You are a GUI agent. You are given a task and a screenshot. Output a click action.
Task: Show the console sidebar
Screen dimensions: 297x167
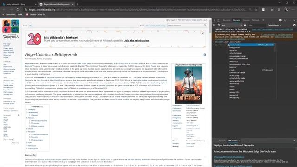(214, 25)
